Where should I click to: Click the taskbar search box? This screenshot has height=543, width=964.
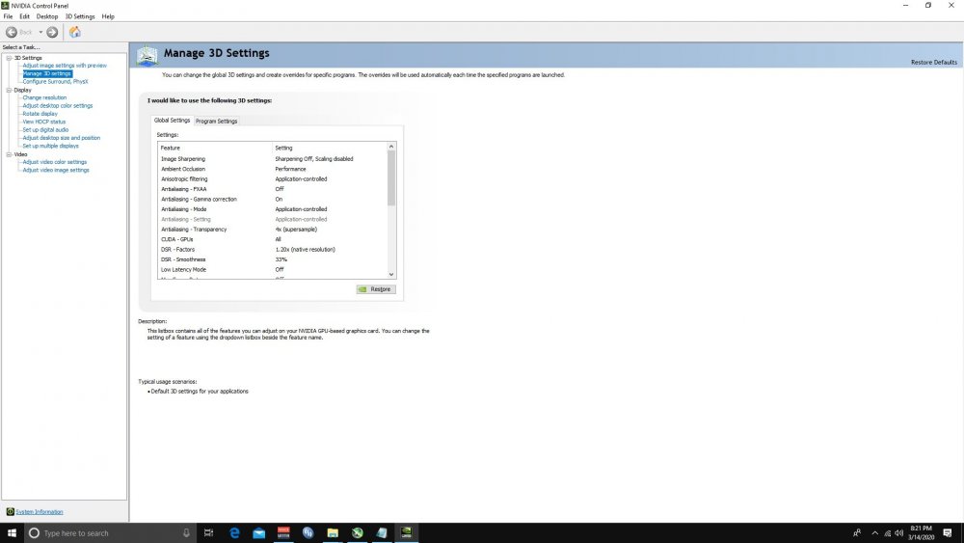point(110,533)
